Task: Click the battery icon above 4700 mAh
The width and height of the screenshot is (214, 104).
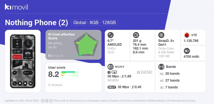Action: pyautogui.click(x=187, y=51)
